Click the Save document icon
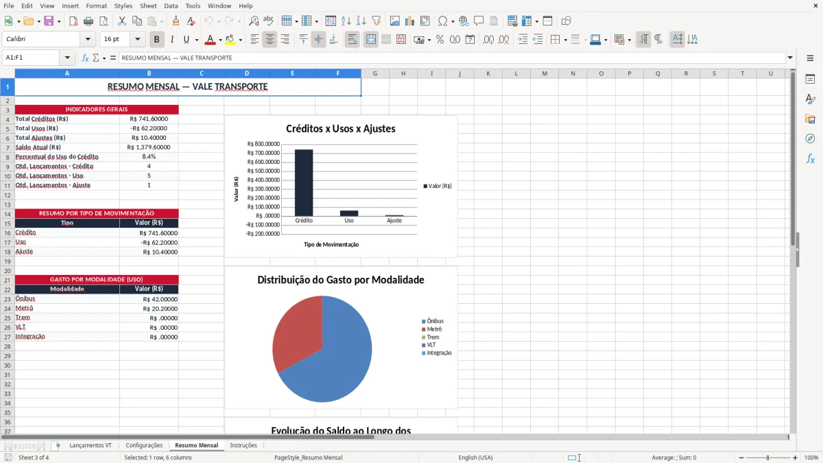The height and width of the screenshot is (463, 823). tap(49, 21)
